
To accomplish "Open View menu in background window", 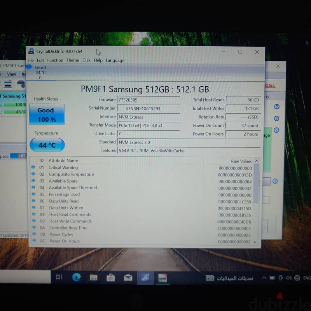I will (11, 74).
